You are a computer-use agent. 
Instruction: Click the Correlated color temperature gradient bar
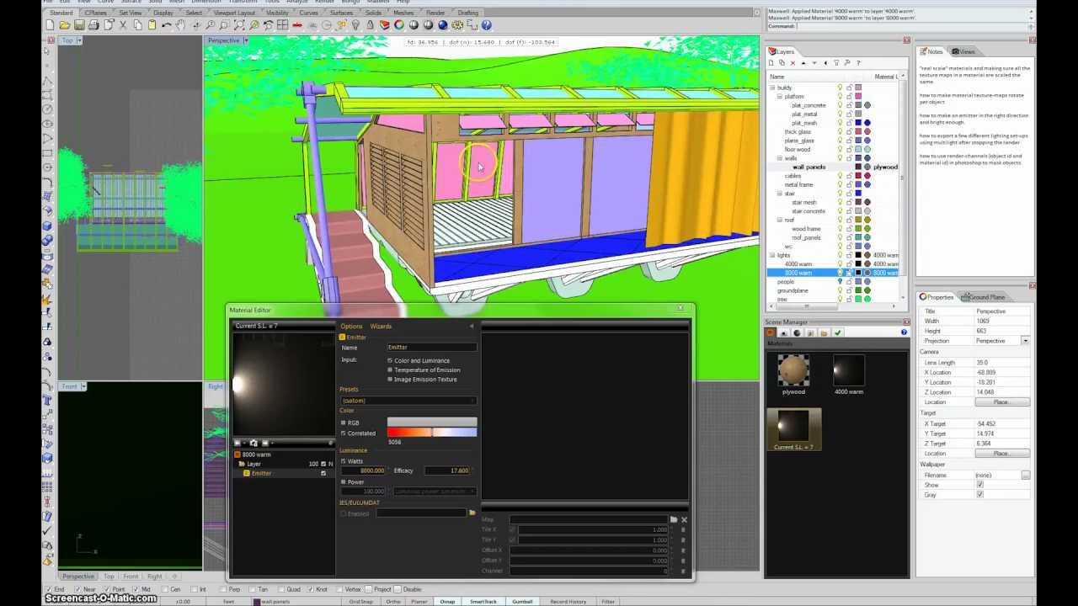click(432, 433)
